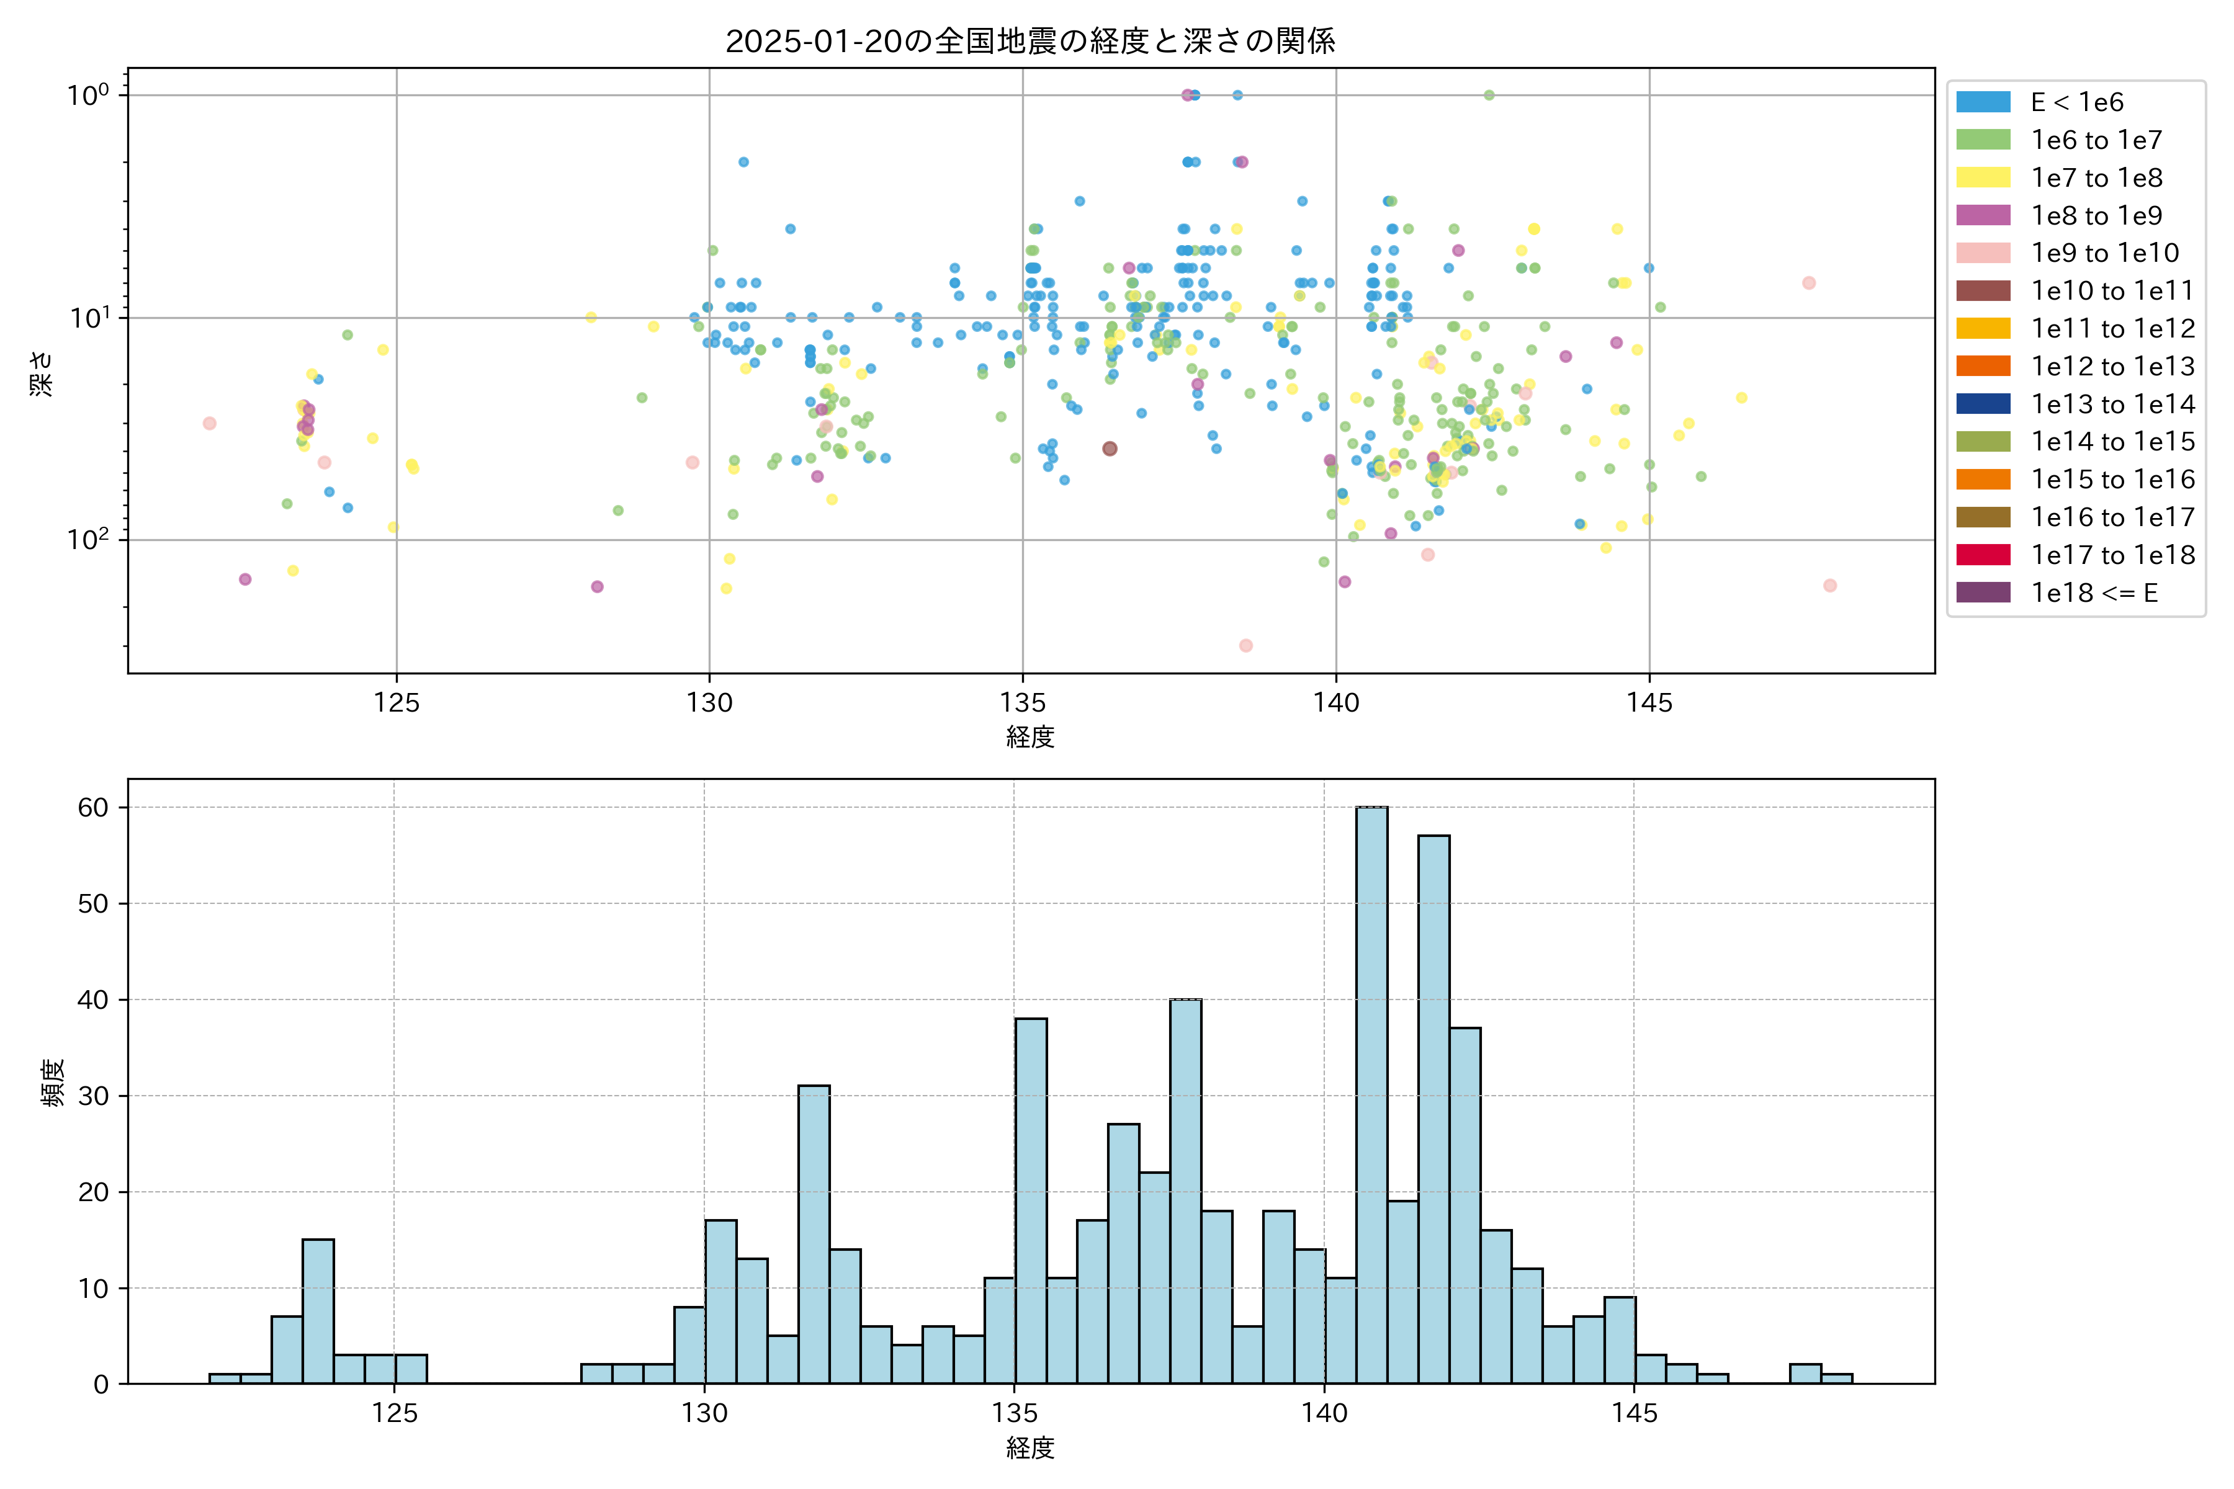Click the blue E < 1e6 legend swatch
The height and width of the screenshot is (1489, 2234).
point(1983,102)
